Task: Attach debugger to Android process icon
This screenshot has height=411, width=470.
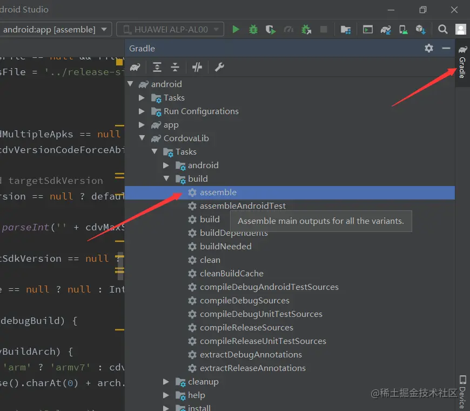Action: [306, 29]
